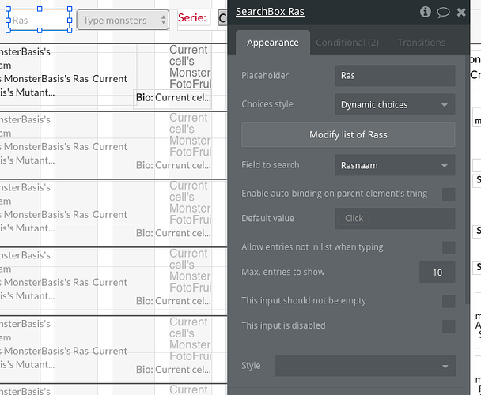Open the Transitions tab
This screenshot has width=481, height=395.
(421, 43)
